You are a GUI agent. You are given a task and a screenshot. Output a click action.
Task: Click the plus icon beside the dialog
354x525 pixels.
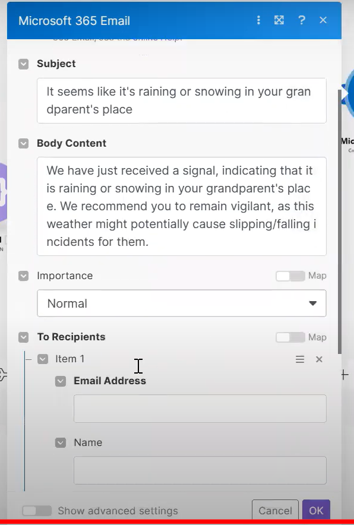pyautogui.click(x=344, y=375)
